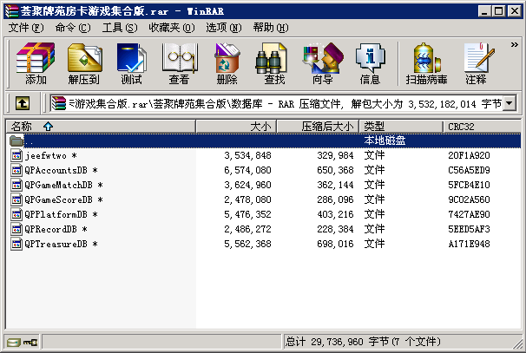This screenshot has height=353, width=526.
Task: Run 测试 (Test) on the archive
Action: coord(131,64)
